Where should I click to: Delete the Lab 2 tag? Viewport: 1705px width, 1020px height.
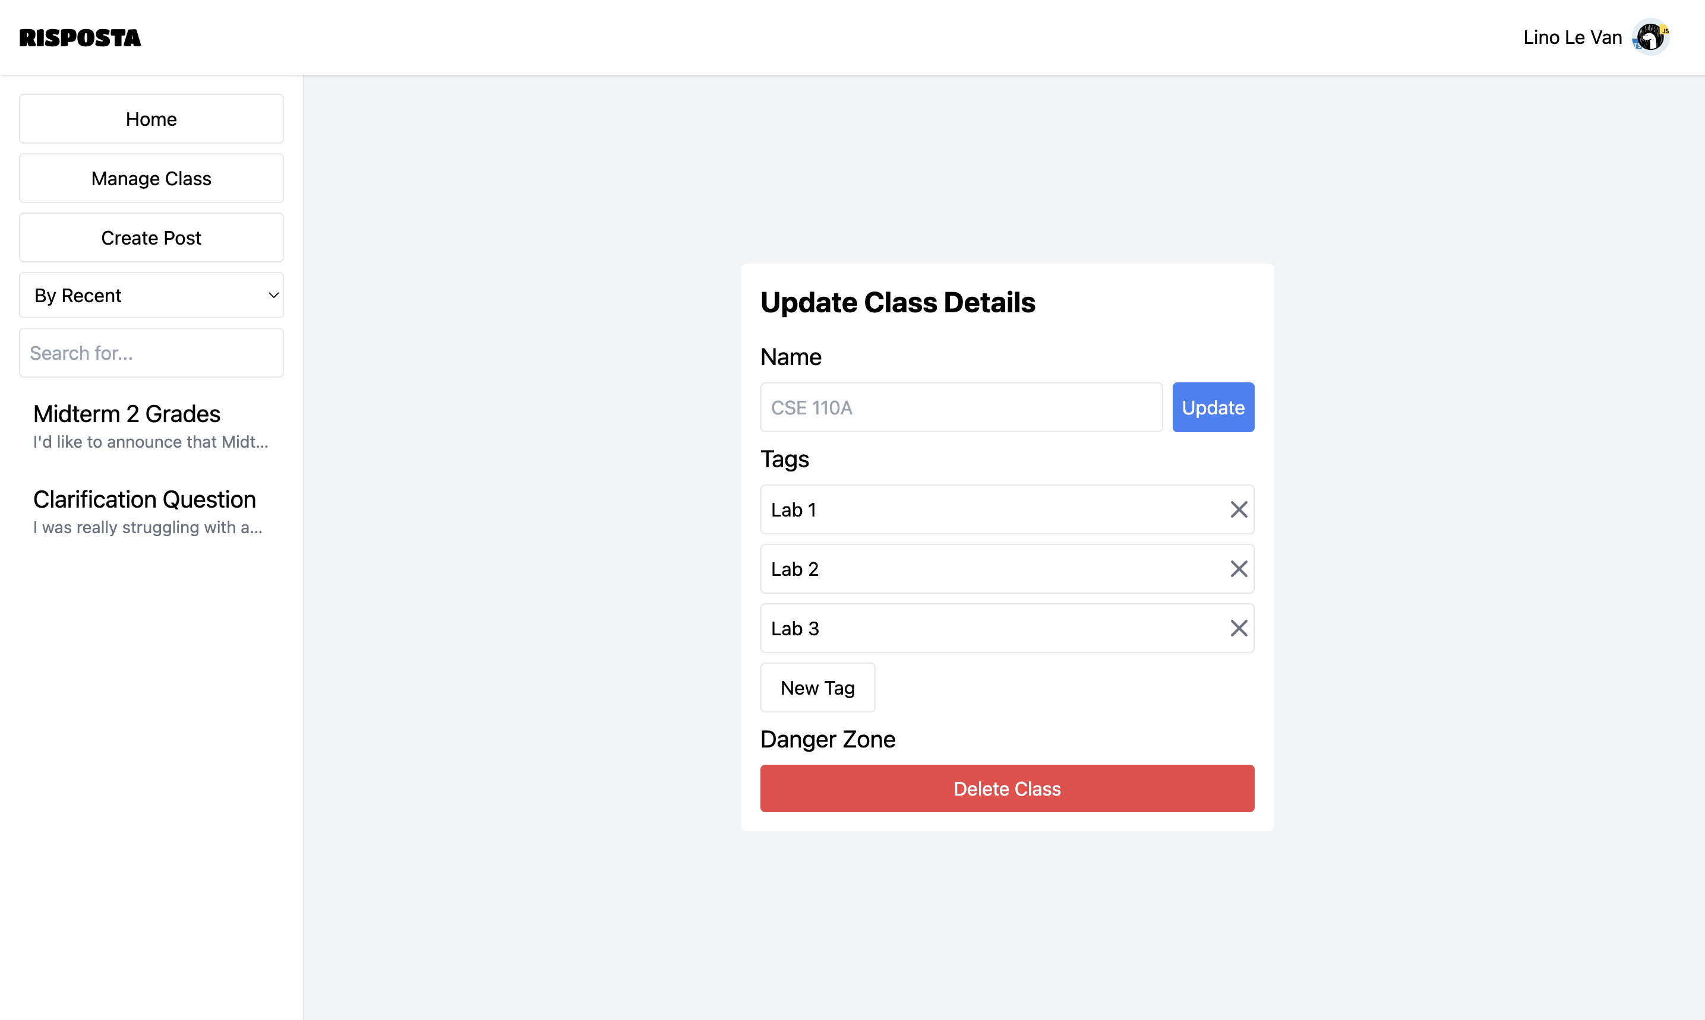tap(1238, 569)
